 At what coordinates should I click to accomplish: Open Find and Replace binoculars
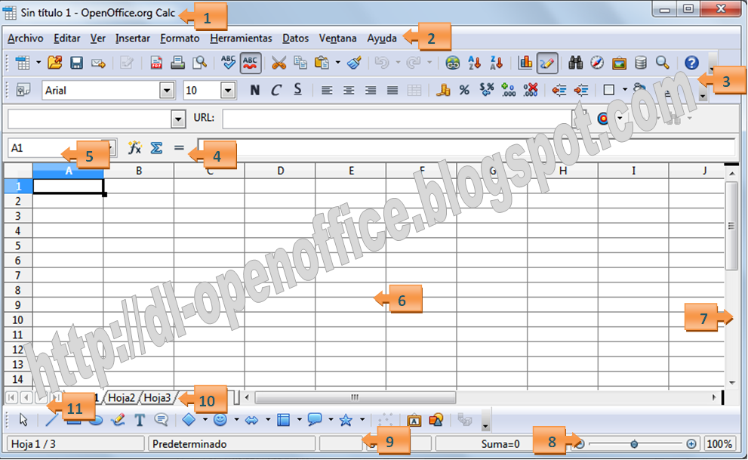point(575,63)
